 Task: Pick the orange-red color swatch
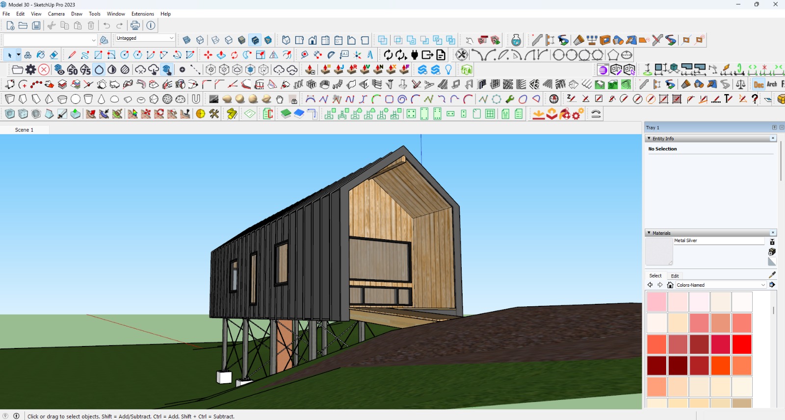click(721, 366)
